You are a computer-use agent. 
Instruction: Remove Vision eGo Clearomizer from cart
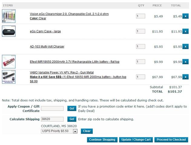[185, 16]
